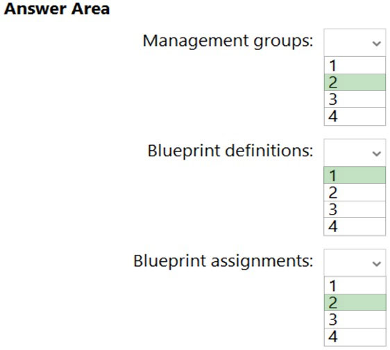Select option 1 under Management groups

click(x=355, y=65)
